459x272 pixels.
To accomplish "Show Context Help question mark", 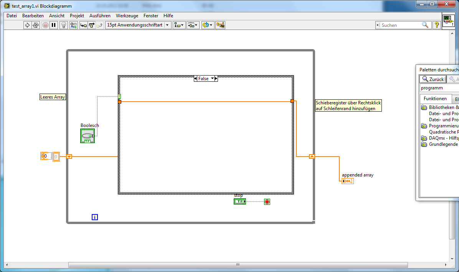I will (x=436, y=25).
